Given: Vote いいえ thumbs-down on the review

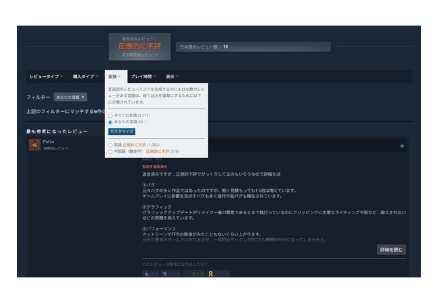Looking at the screenshot, I should click(171, 273).
